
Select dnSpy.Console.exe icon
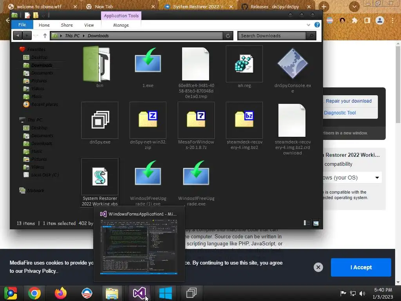pyautogui.click(x=293, y=64)
